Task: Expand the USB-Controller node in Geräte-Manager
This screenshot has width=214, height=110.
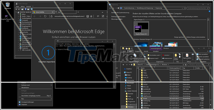Action: pos(18,50)
